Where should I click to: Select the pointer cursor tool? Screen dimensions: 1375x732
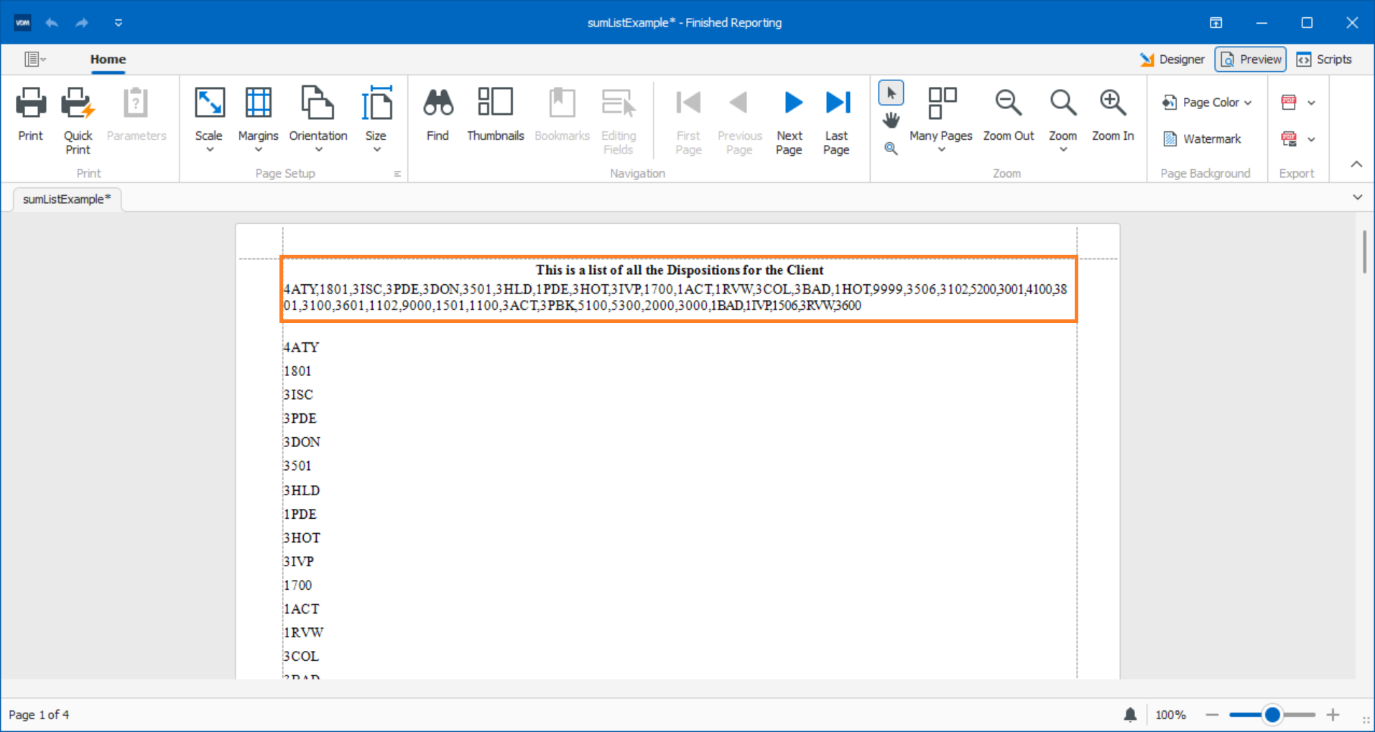(891, 93)
